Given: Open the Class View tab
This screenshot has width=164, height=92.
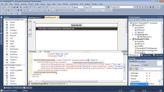Looking at the screenshot, I should point(158,55).
